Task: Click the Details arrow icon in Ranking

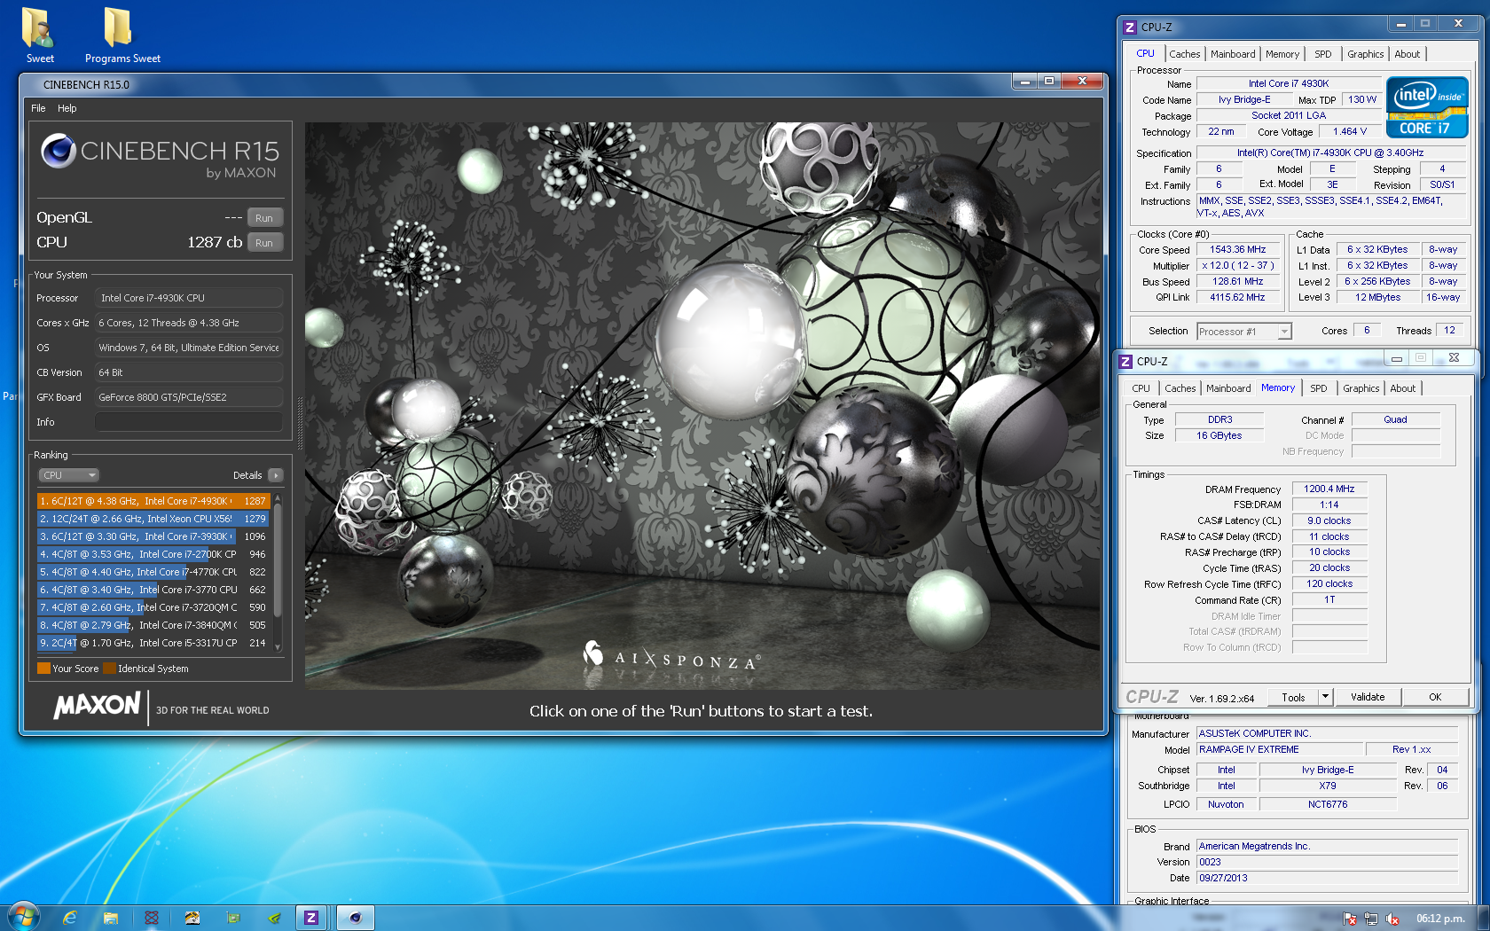Action: [276, 475]
